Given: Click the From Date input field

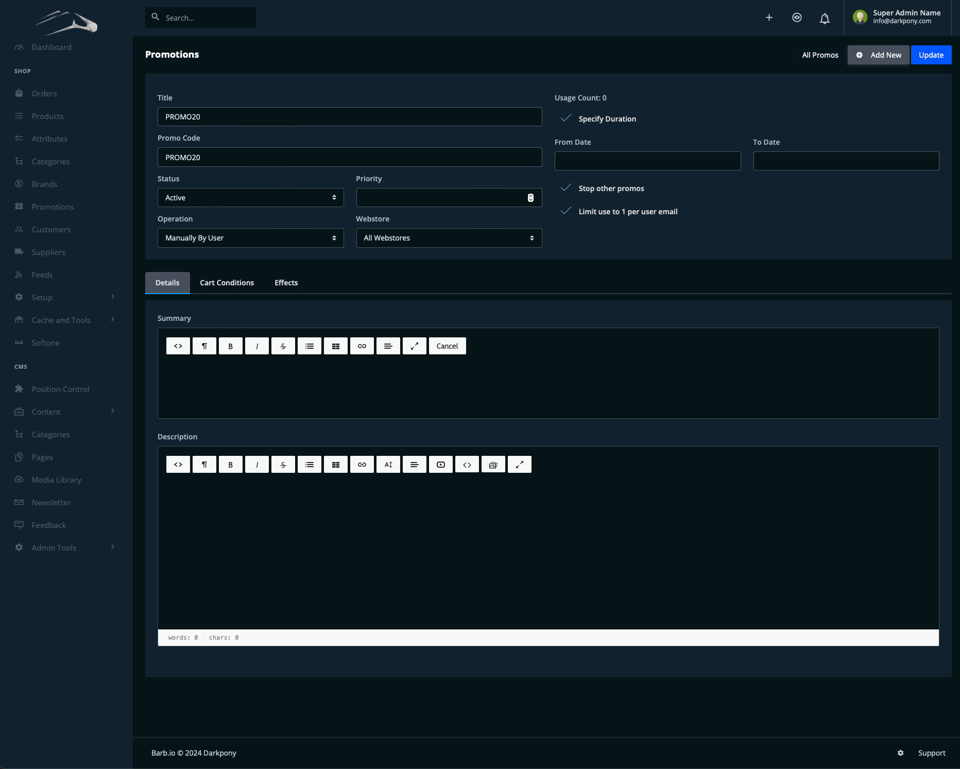Looking at the screenshot, I should [647, 161].
